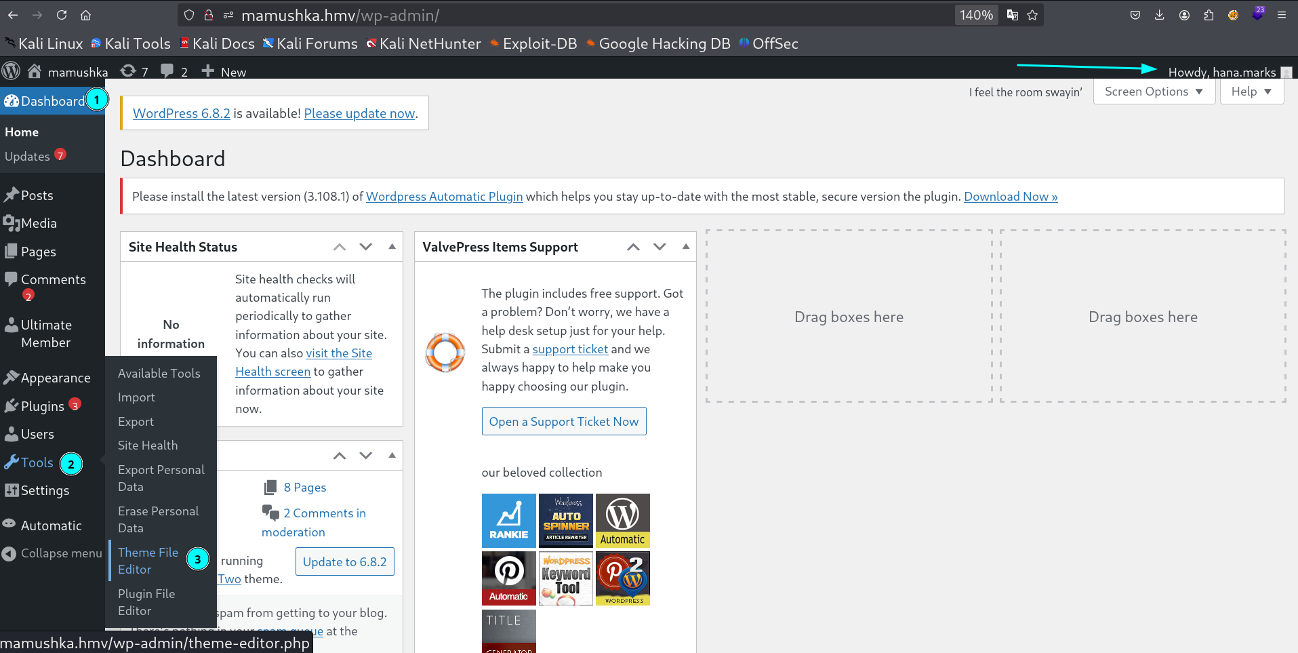The image size is (1298, 653).
Task: Open the Wordpress Automatic Plugin link
Action: click(444, 197)
